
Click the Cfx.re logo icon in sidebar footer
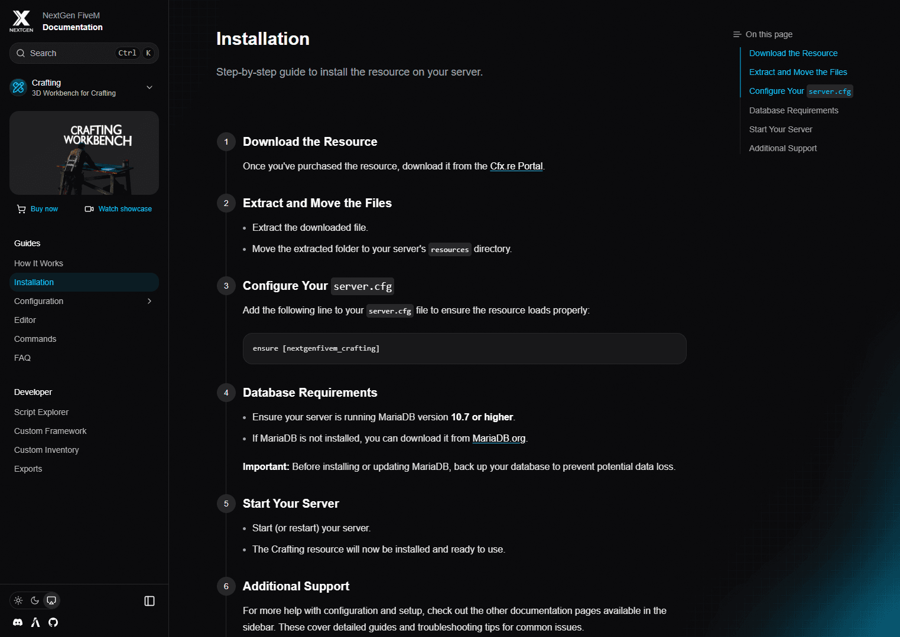pos(35,622)
